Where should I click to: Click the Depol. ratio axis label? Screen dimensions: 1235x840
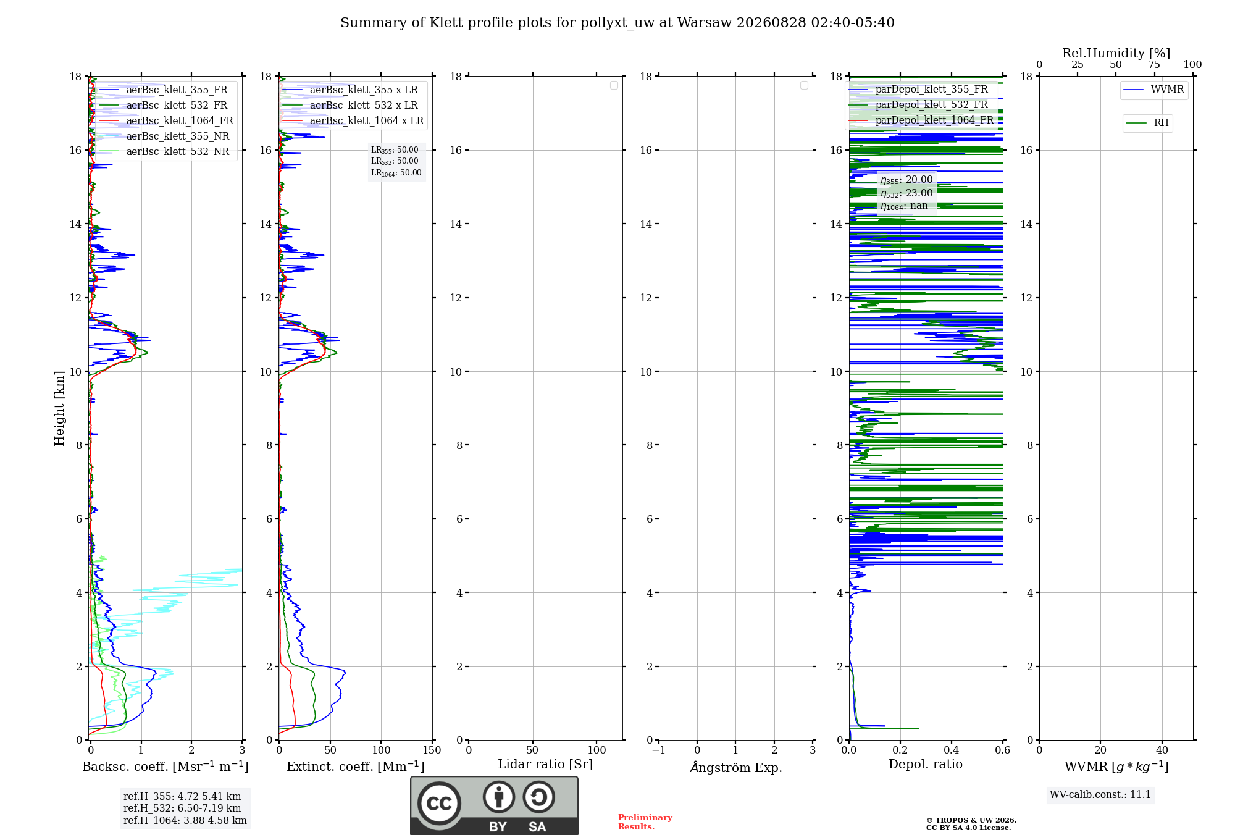coord(926,765)
